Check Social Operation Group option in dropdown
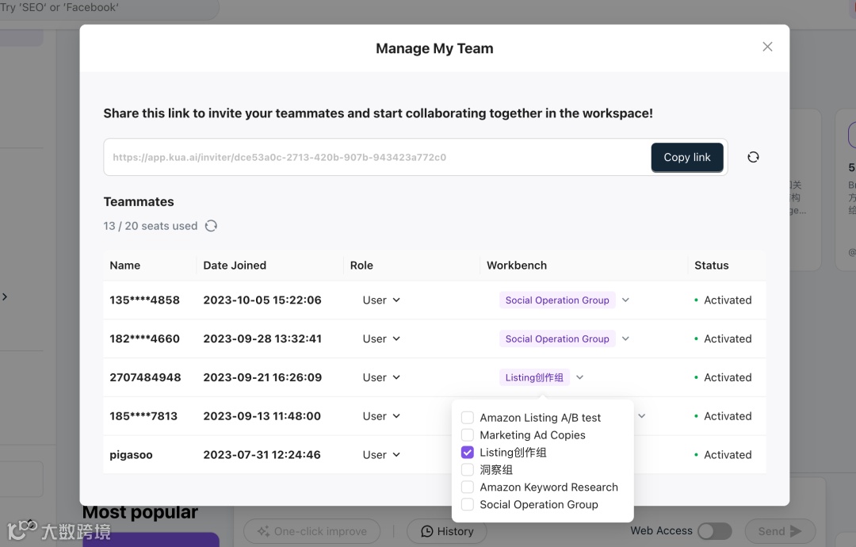This screenshot has height=547, width=856. click(468, 504)
